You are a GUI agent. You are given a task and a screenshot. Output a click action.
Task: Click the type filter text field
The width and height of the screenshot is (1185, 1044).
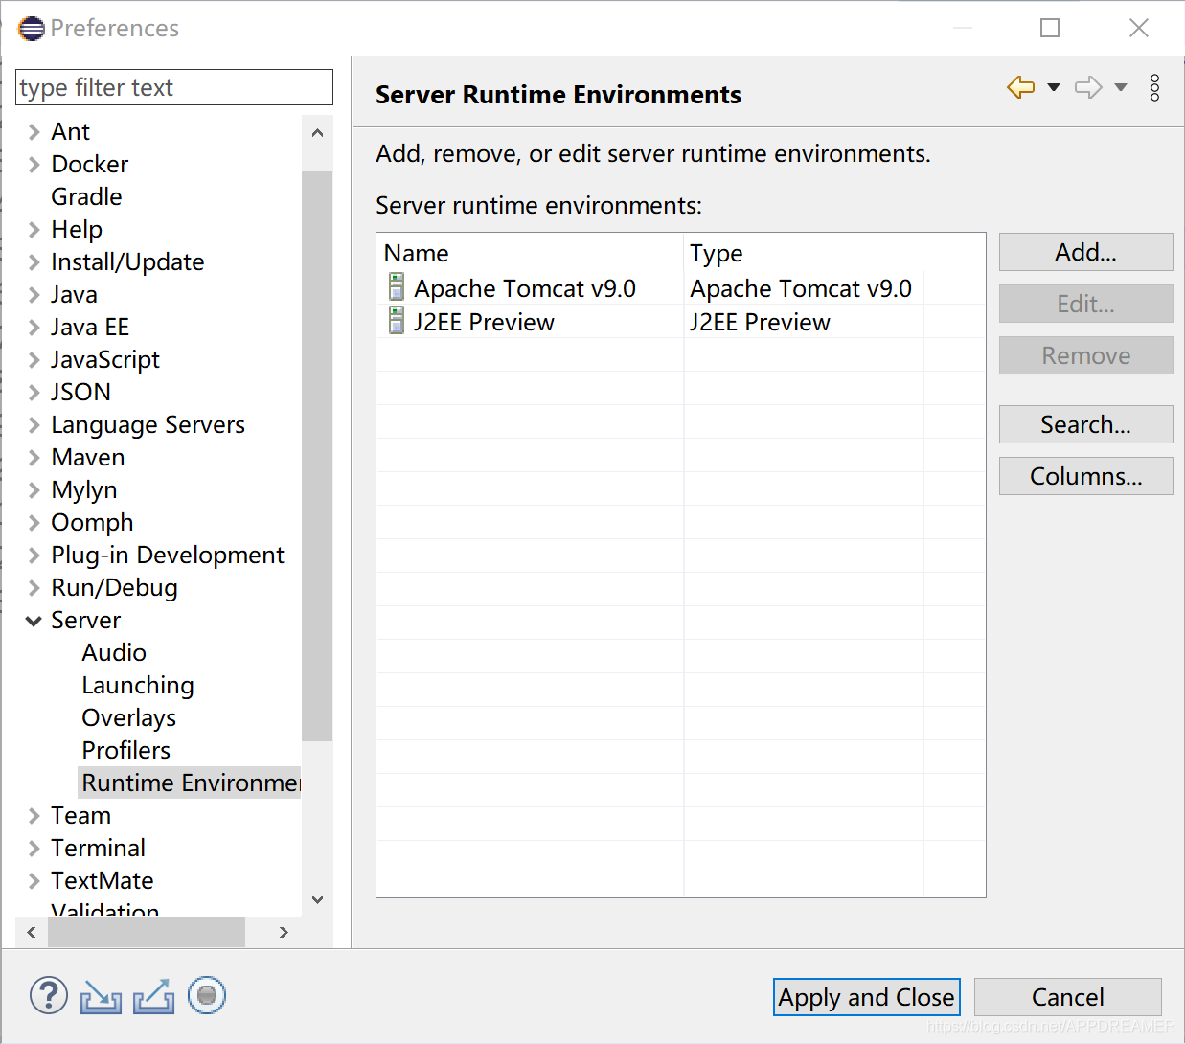(x=174, y=87)
